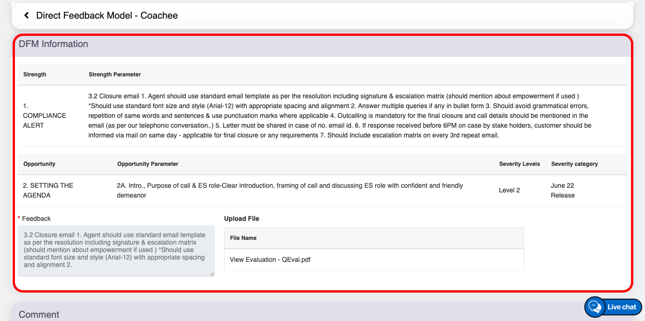Click the Opportunity column header
Image resolution: width=645 pixels, height=321 pixels.
click(39, 164)
